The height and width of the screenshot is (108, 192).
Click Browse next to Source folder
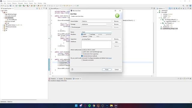pos(117,21)
